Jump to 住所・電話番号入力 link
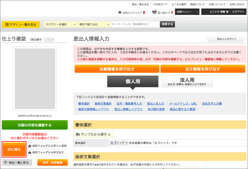Screen dimensions: 248x169 (x=129, y=104)
